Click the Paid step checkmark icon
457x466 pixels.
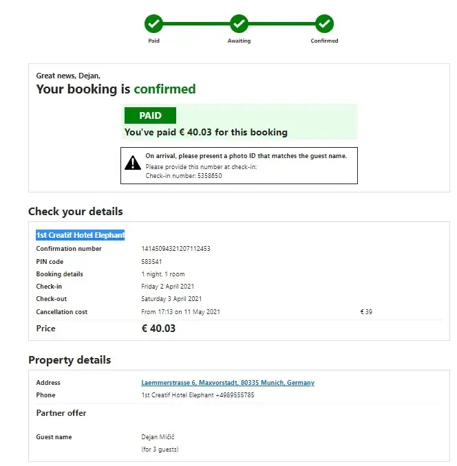point(153,24)
